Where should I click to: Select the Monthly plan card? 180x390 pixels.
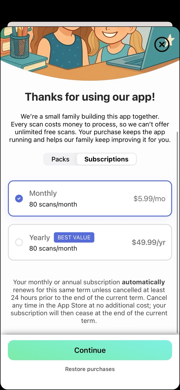click(x=90, y=198)
